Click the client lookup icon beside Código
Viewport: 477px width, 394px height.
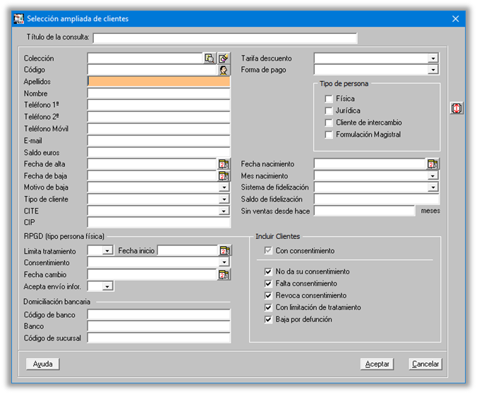pyautogui.click(x=224, y=70)
